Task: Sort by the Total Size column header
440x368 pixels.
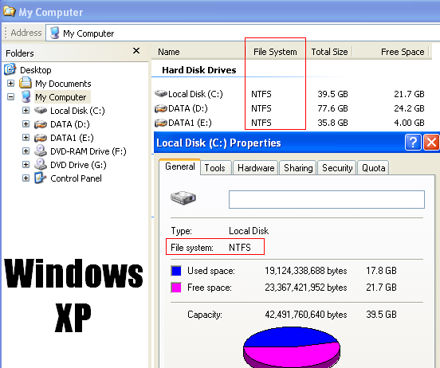Action: [x=329, y=52]
